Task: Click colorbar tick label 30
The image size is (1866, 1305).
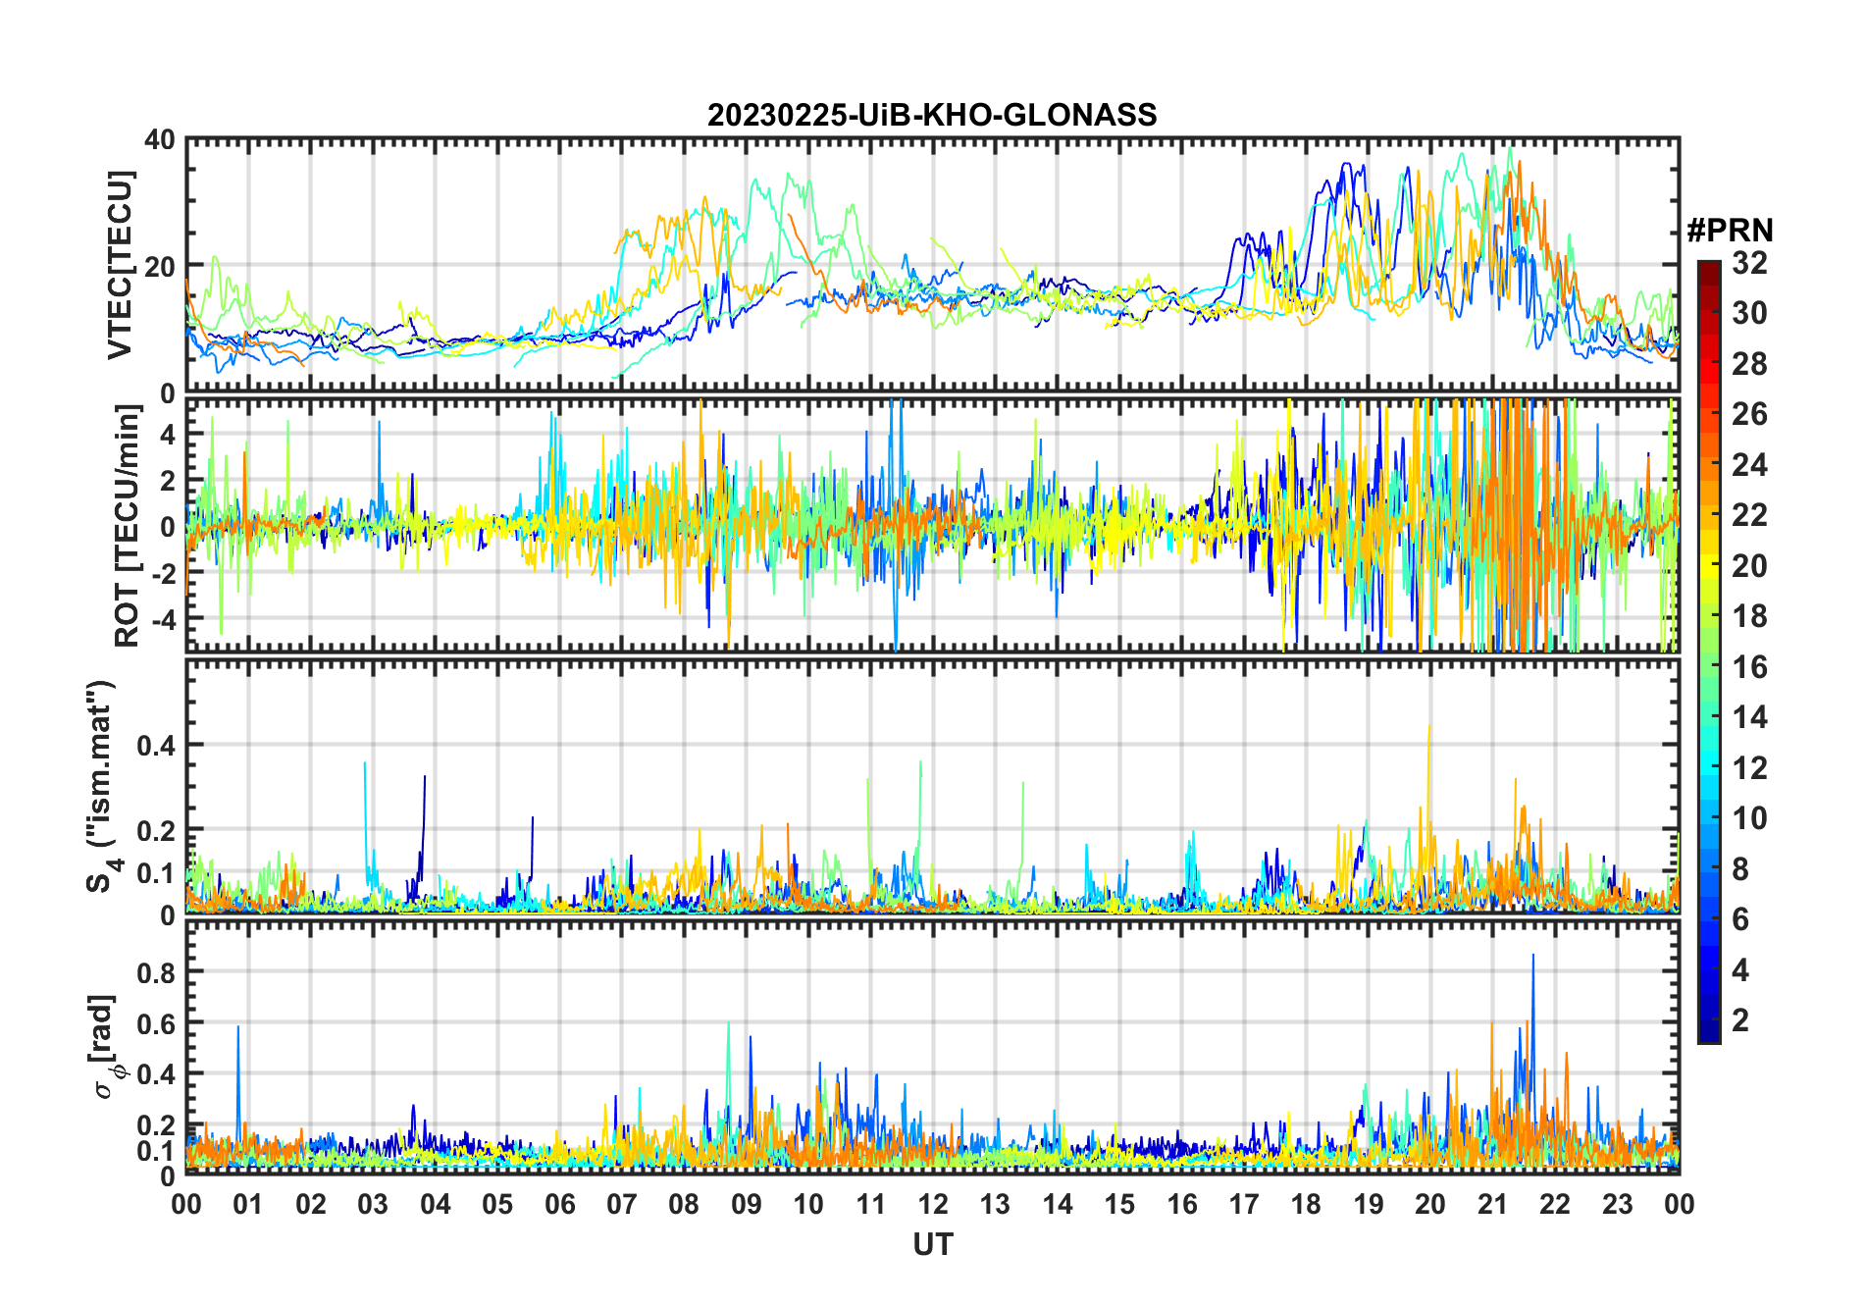Action: (x=1749, y=313)
